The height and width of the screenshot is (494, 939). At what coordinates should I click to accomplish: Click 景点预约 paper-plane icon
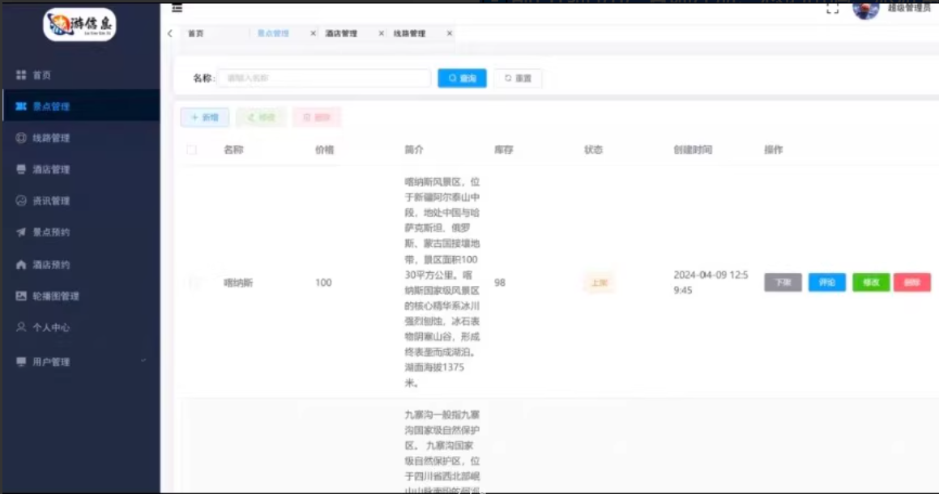(x=21, y=232)
